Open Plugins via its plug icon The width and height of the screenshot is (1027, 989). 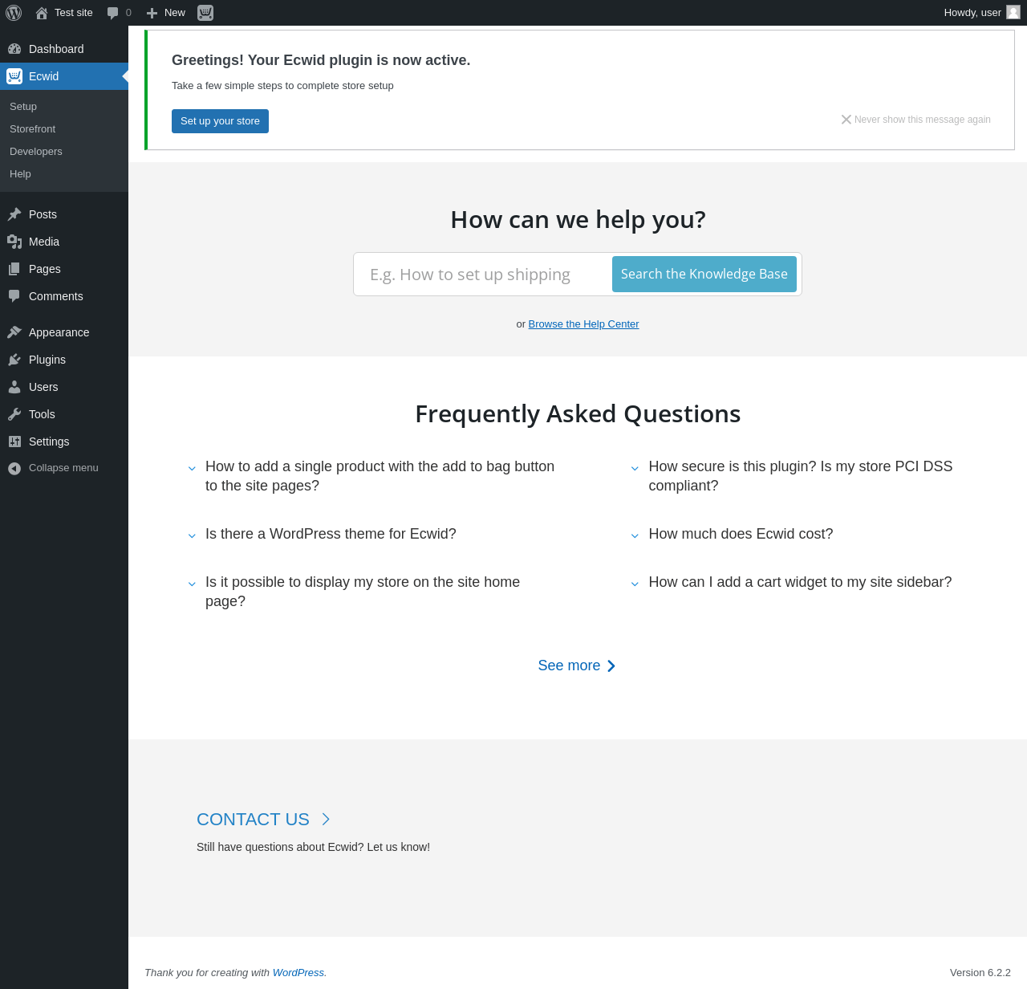click(x=14, y=360)
